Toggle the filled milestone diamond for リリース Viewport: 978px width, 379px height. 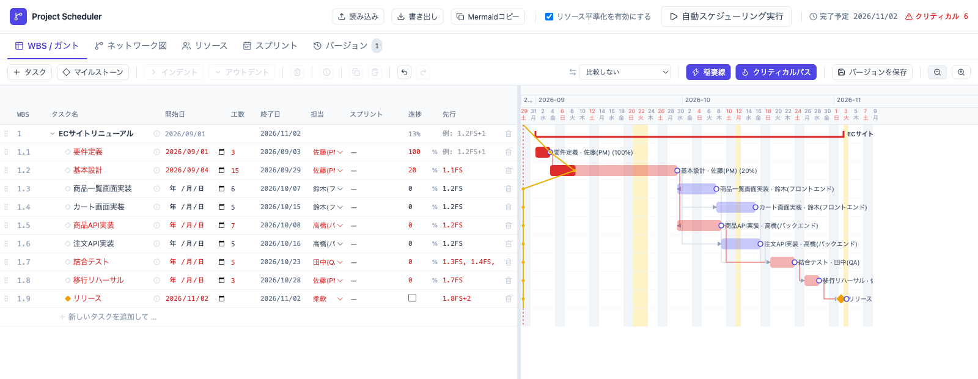pyautogui.click(x=68, y=298)
